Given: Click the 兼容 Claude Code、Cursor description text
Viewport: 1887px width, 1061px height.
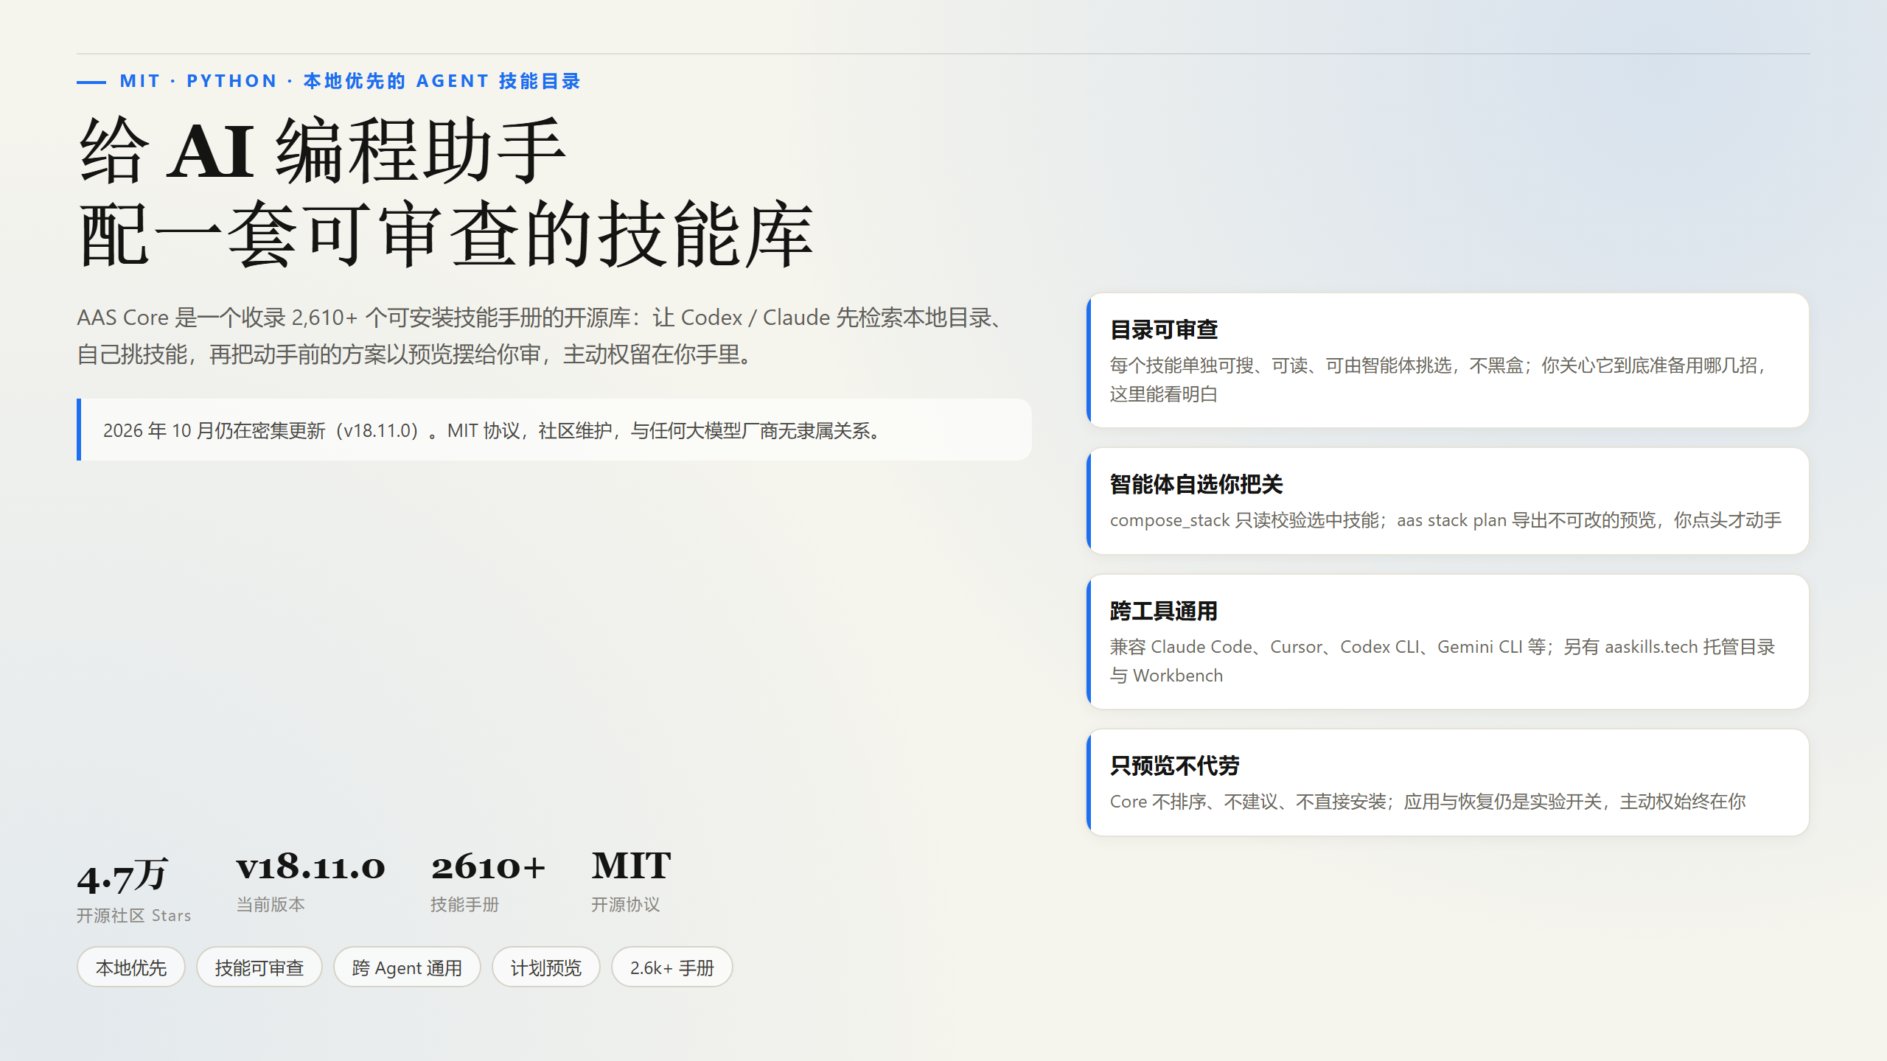Looking at the screenshot, I should [x=1443, y=661].
